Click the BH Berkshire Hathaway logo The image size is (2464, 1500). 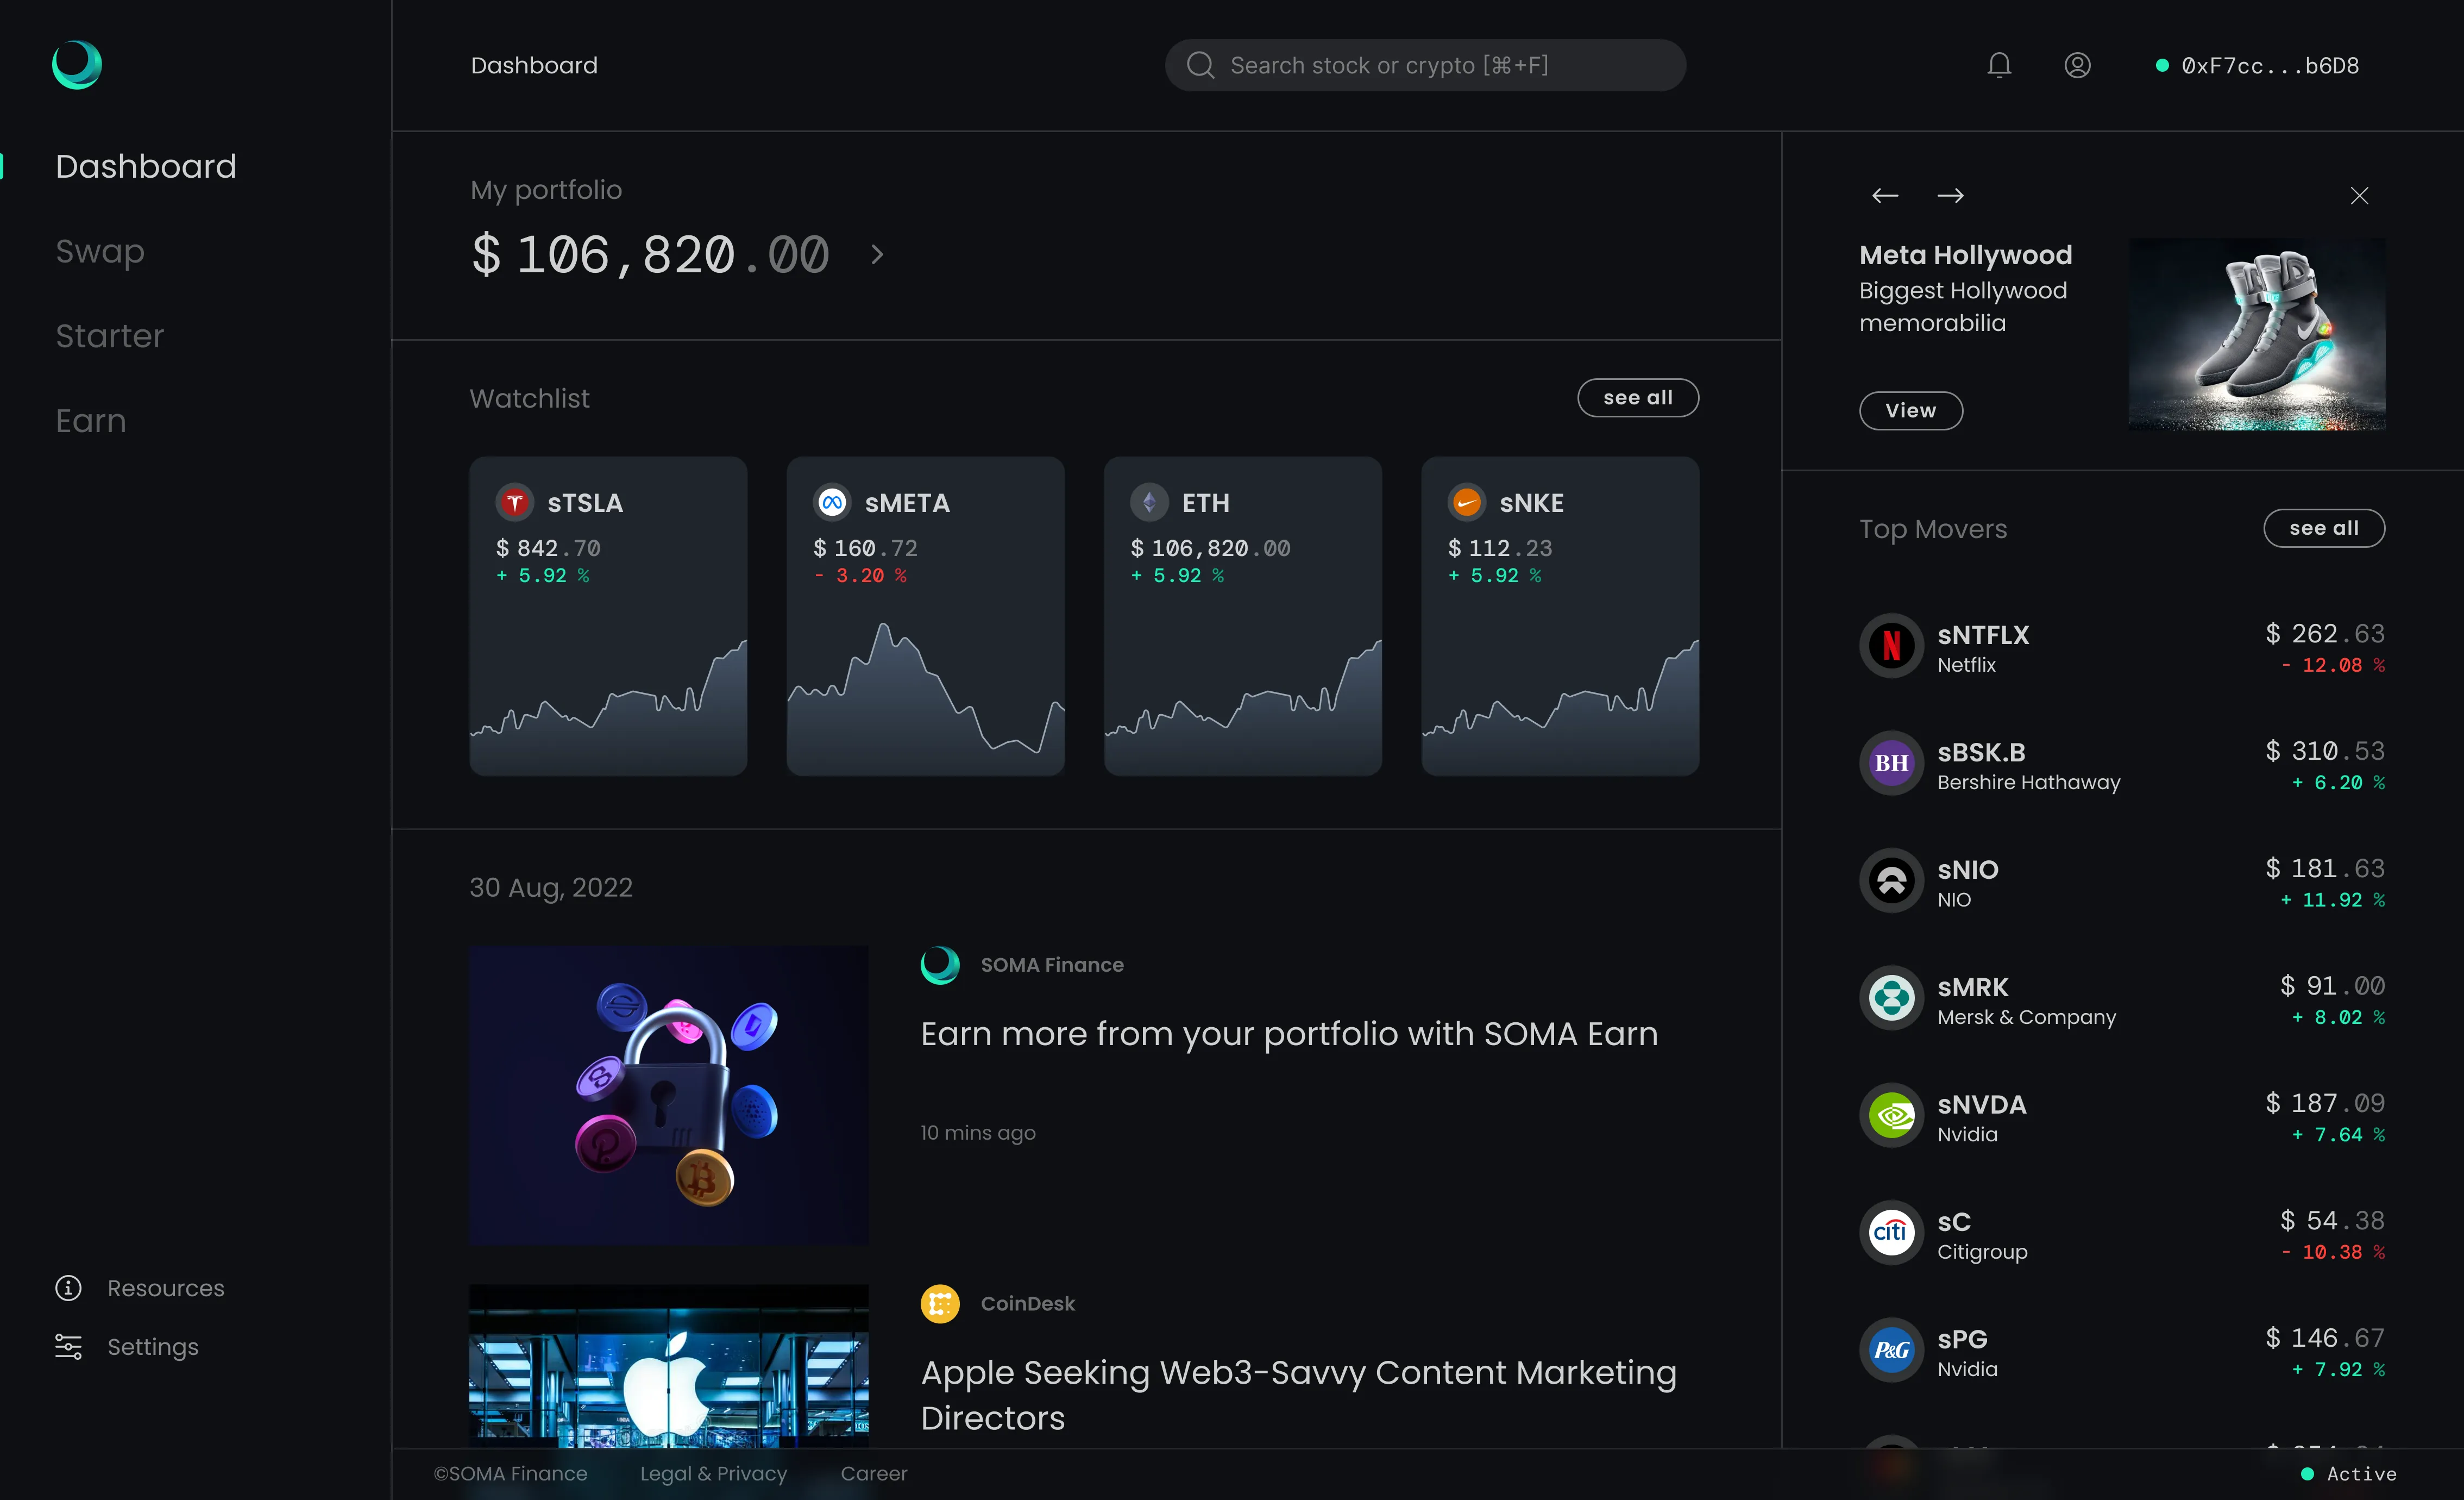[1891, 762]
